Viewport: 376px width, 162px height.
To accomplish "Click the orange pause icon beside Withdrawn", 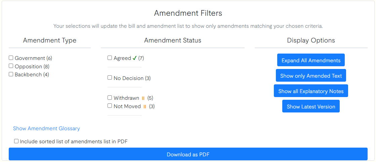I will click(x=143, y=98).
